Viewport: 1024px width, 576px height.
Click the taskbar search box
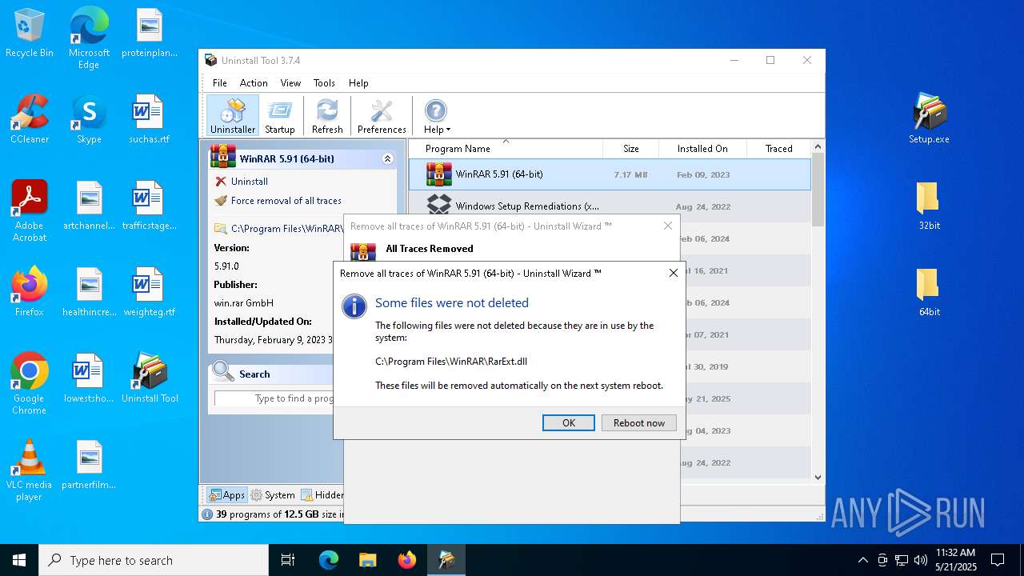point(154,560)
